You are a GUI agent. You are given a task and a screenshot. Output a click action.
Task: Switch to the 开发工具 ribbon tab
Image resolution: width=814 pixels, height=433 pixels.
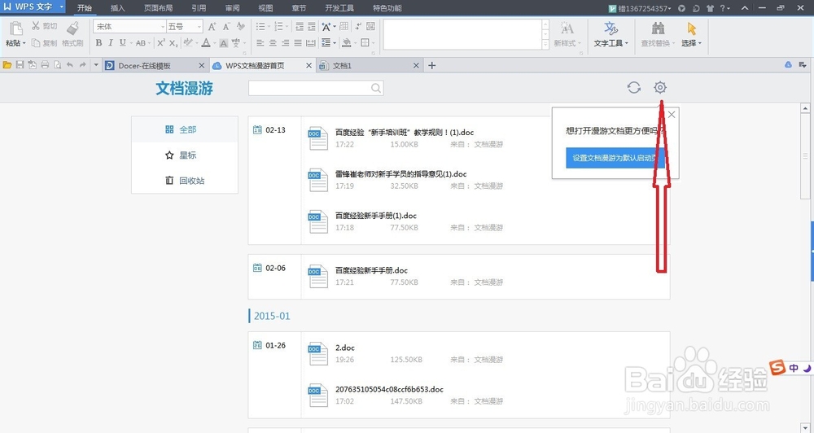coord(339,8)
